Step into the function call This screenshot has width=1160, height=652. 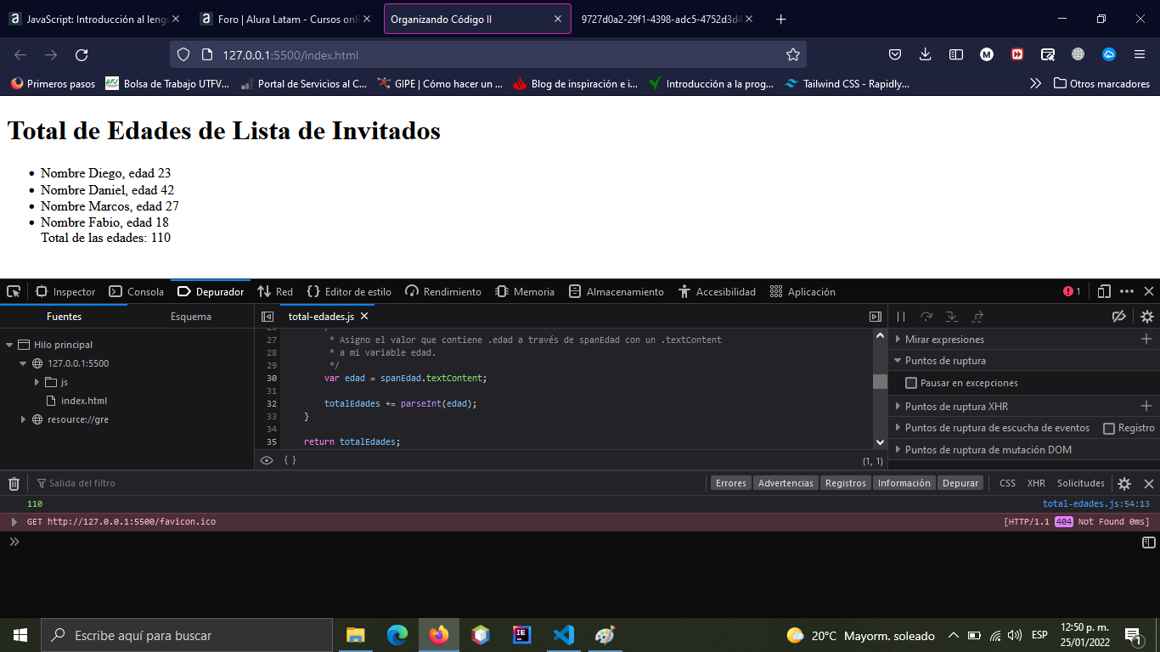(952, 317)
